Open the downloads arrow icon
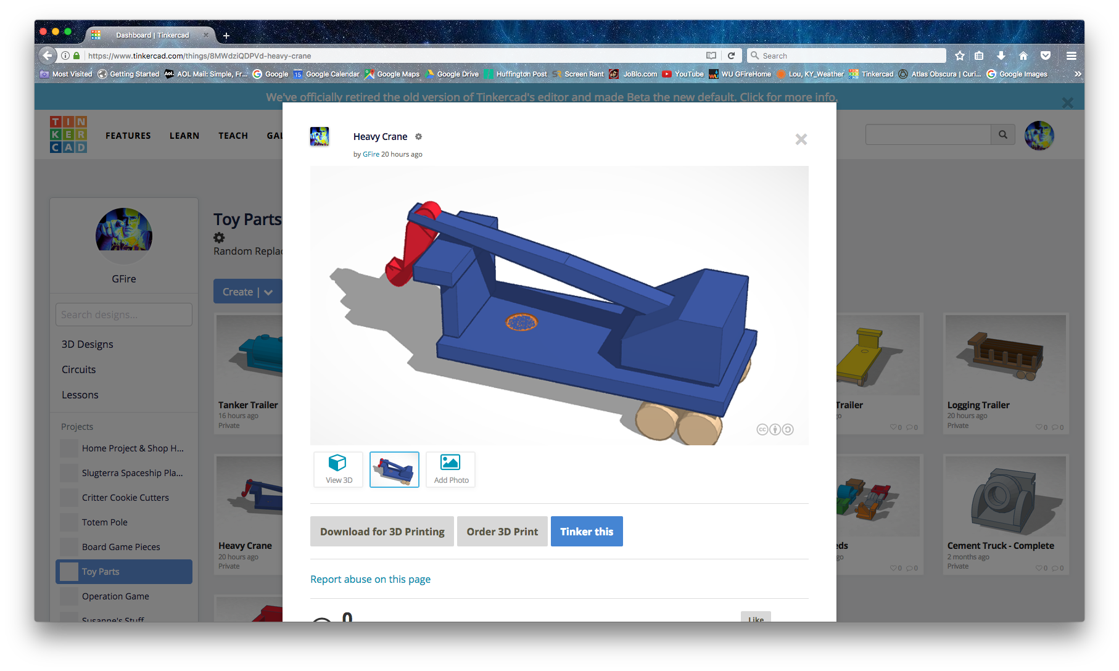 tap(1001, 56)
